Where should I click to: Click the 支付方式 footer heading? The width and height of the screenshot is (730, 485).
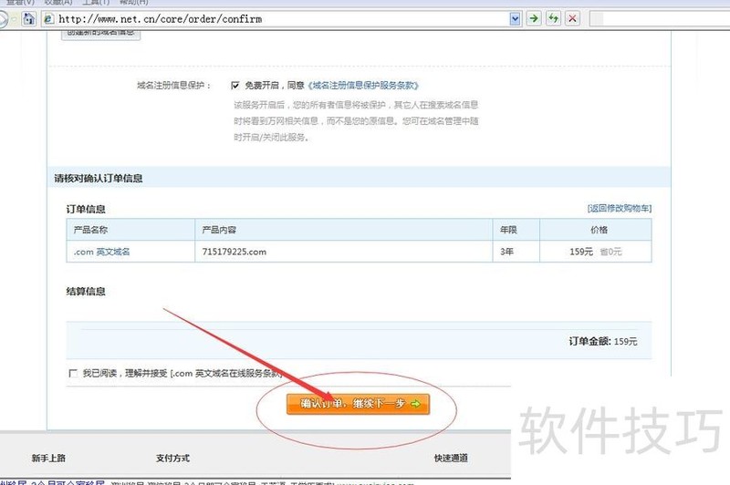pyautogui.click(x=172, y=458)
